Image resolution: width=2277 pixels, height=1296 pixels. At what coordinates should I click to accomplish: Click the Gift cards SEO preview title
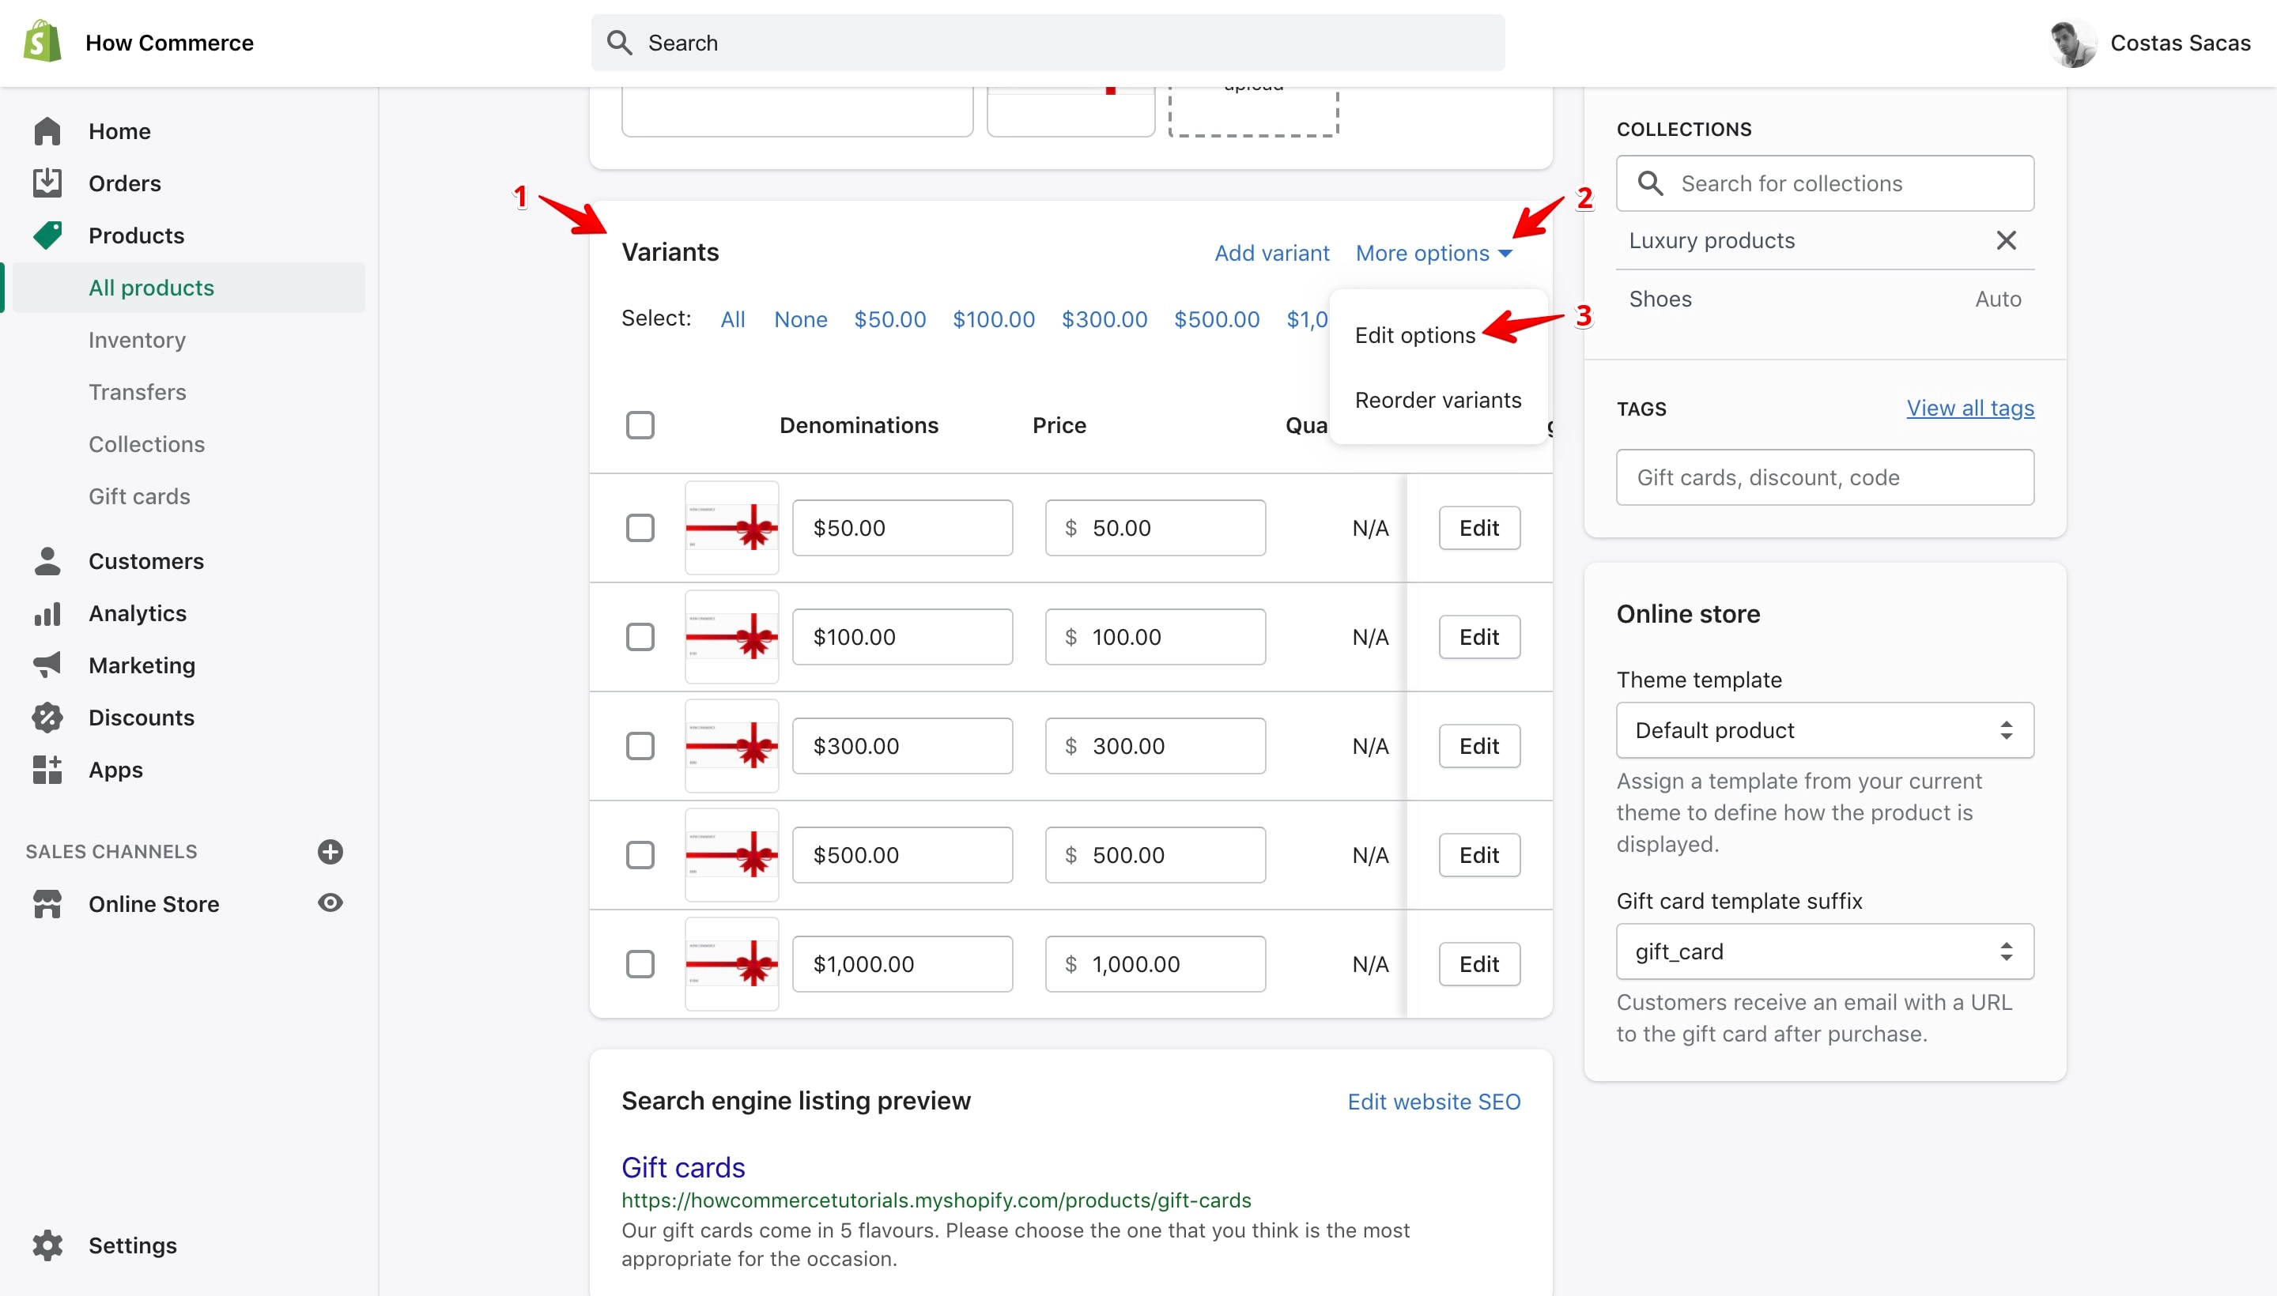click(x=683, y=1167)
